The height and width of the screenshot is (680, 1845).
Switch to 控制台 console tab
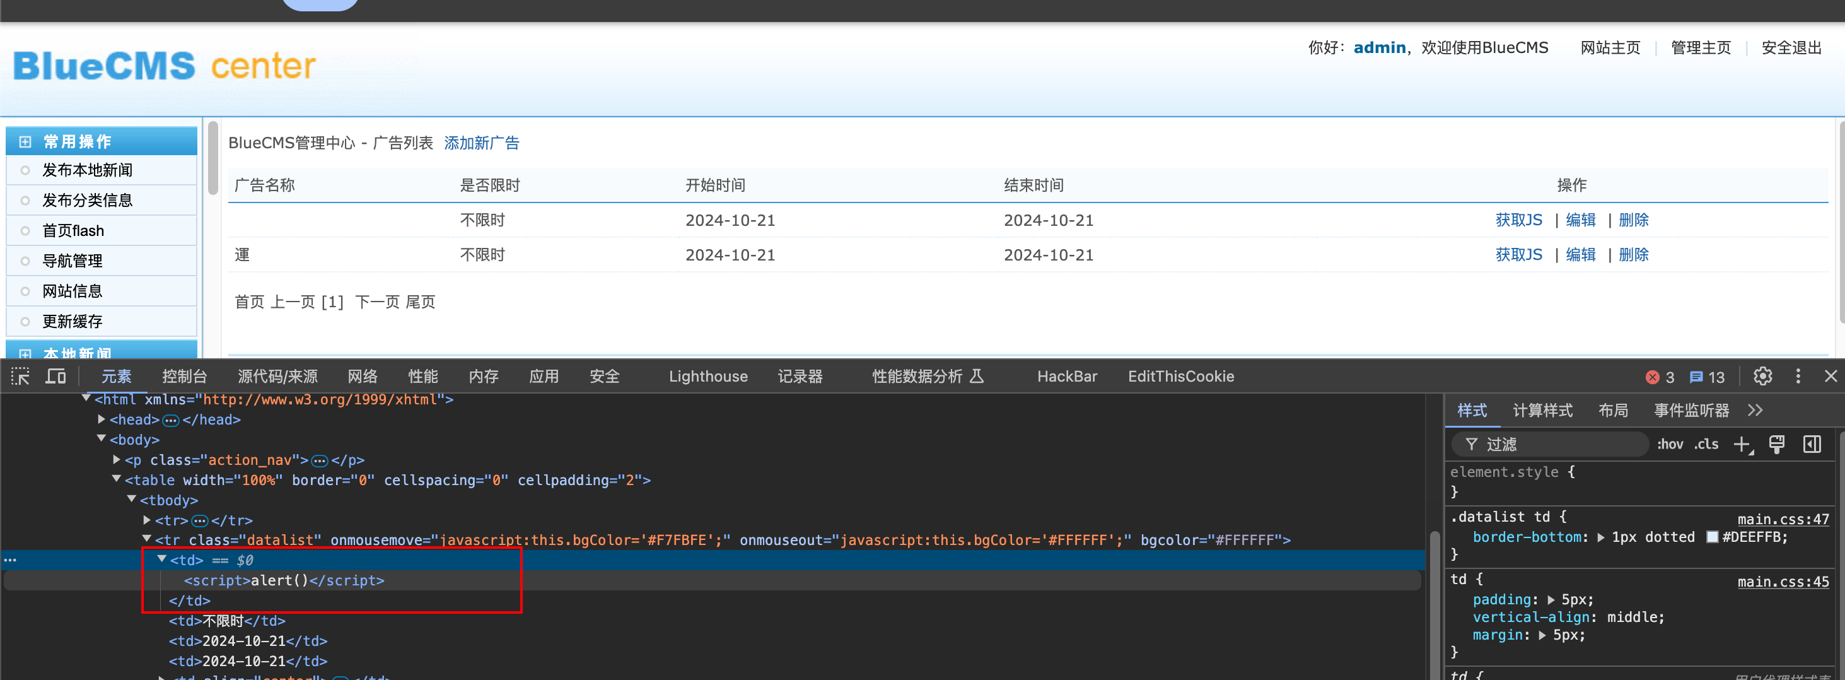(x=184, y=376)
